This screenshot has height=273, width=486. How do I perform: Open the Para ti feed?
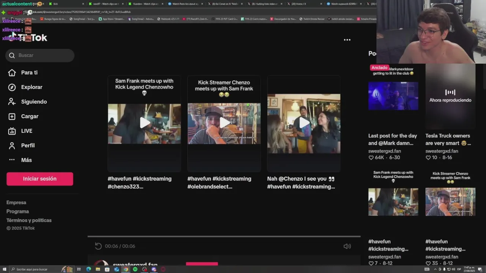click(29, 73)
